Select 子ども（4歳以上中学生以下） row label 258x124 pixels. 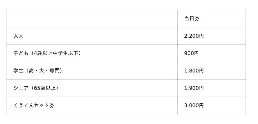47,53
